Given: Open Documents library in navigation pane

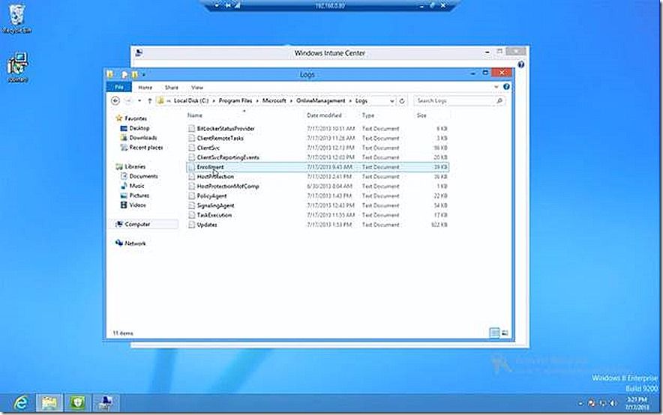Looking at the screenshot, I should (x=143, y=177).
